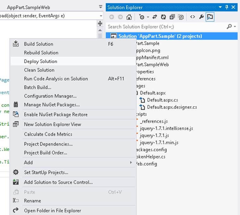
Task: Close the Solution Explorer panel
Action: click(x=233, y=7)
